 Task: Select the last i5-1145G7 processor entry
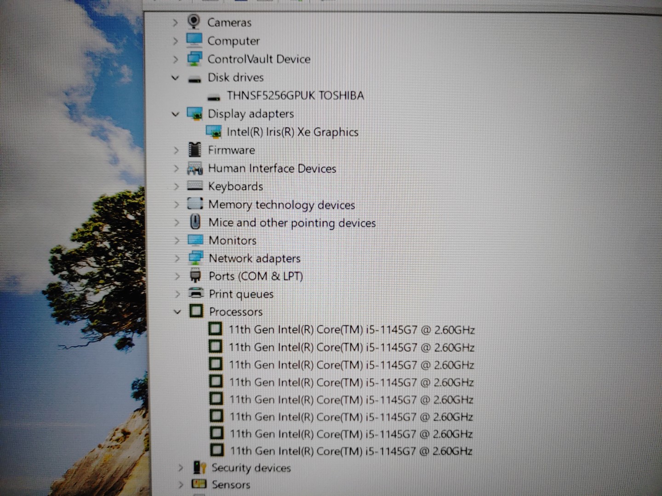pos(351,451)
